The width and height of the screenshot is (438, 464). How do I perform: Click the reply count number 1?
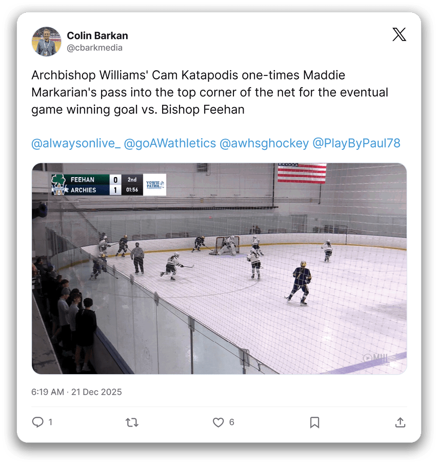50,422
